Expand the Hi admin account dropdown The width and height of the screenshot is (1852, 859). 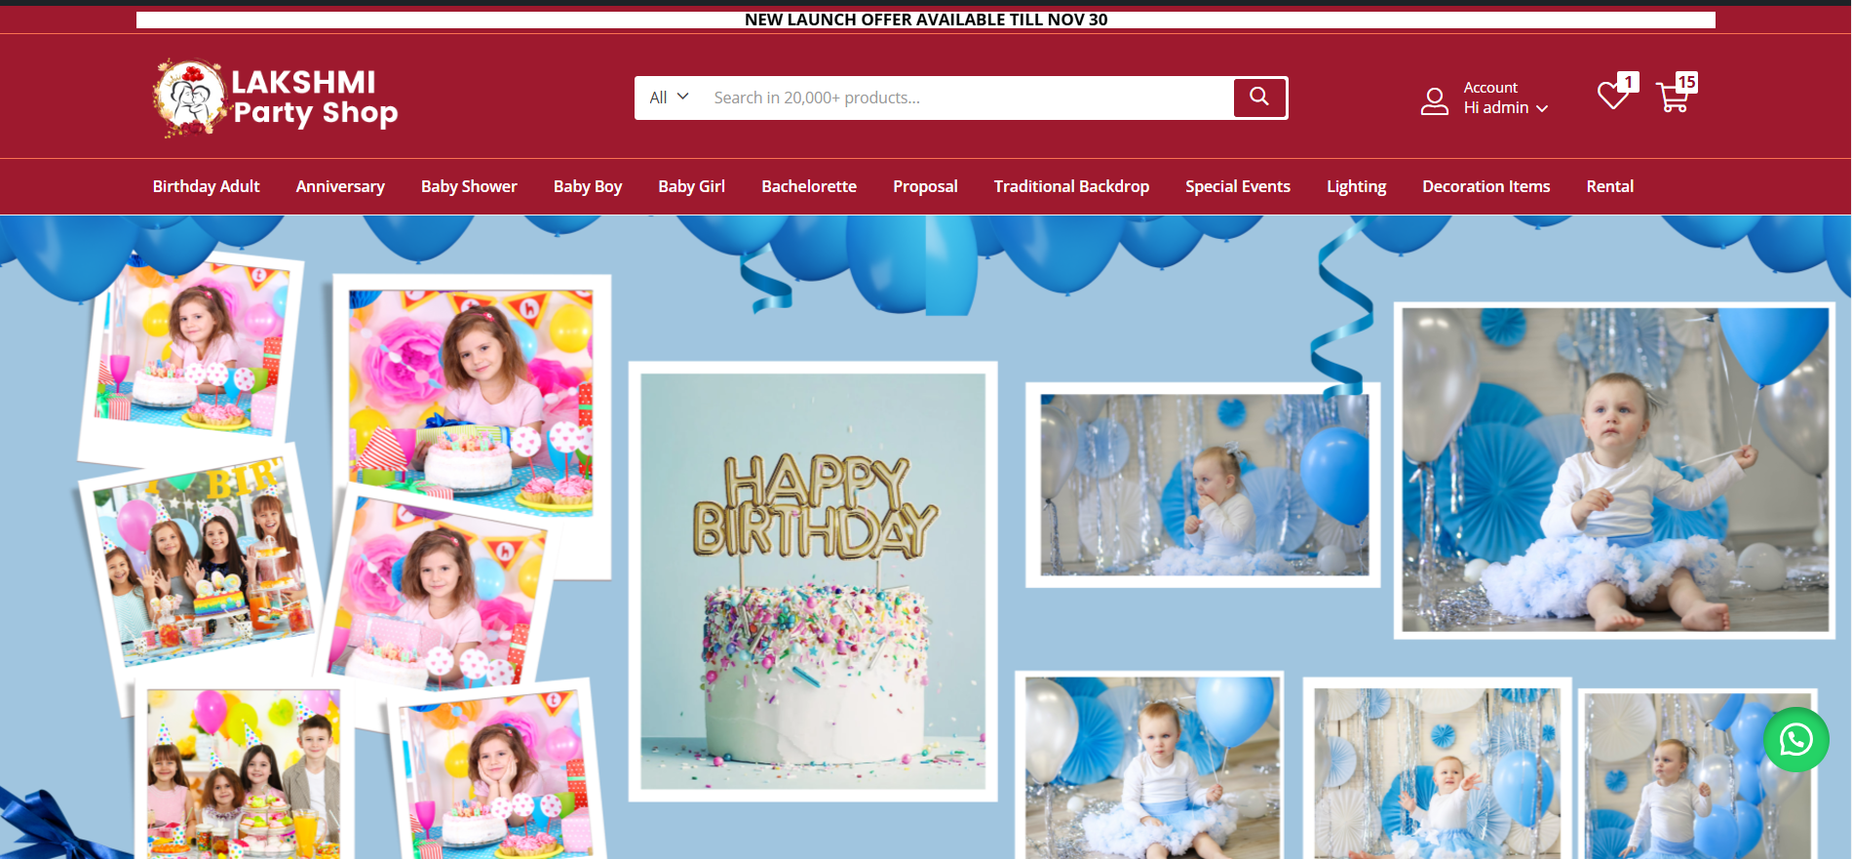point(1505,108)
